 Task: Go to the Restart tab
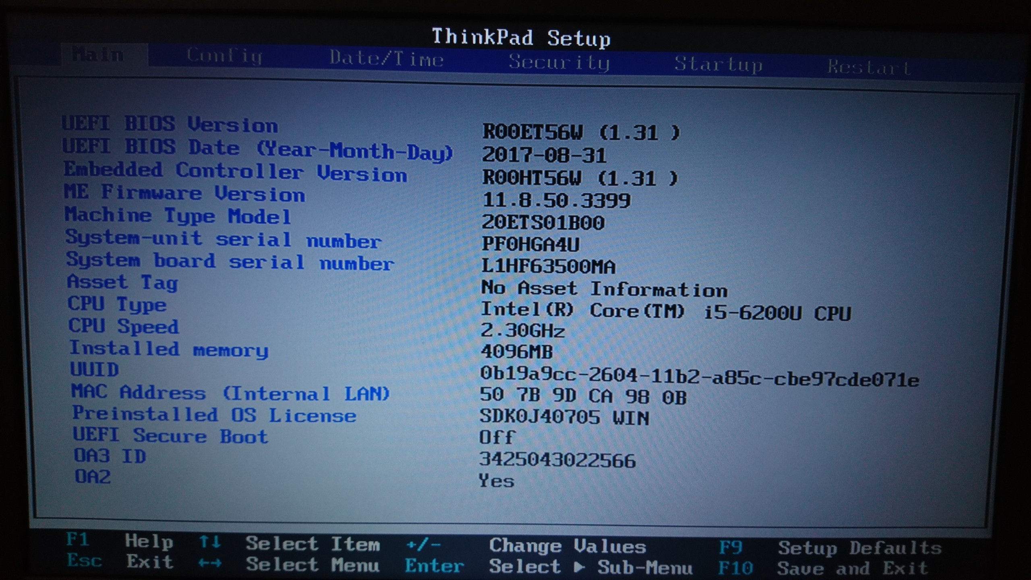pyautogui.click(x=869, y=67)
